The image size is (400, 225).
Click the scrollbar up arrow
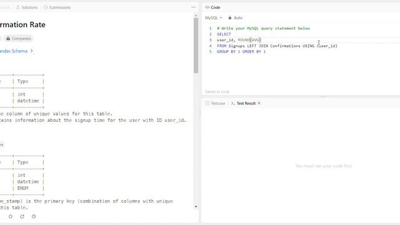click(x=196, y=16)
